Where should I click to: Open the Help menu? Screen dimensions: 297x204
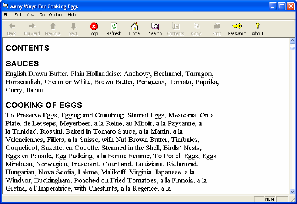(x=72, y=15)
